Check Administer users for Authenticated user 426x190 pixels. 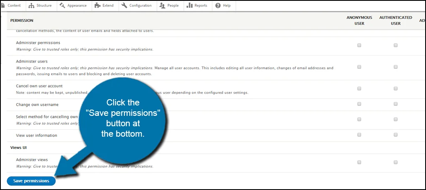coord(396,67)
